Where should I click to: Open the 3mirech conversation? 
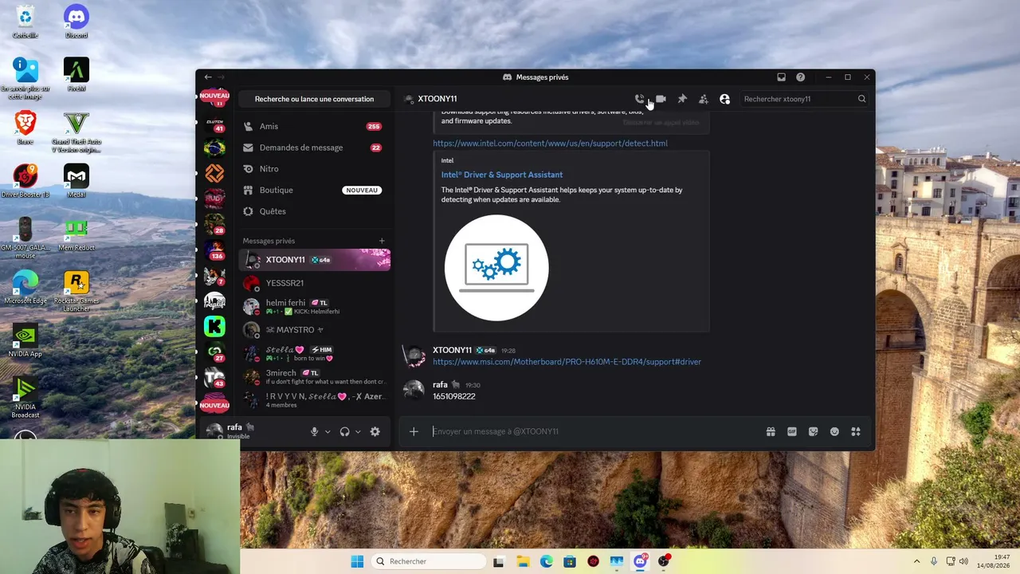pyautogui.click(x=314, y=376)
